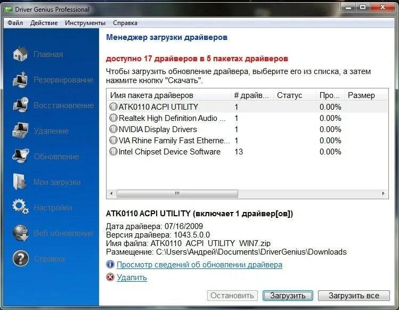The width and height of the screenshot is (399, 310).
Task: Click the horizontal scrollbar thumb in driver list
Action: 177,193
